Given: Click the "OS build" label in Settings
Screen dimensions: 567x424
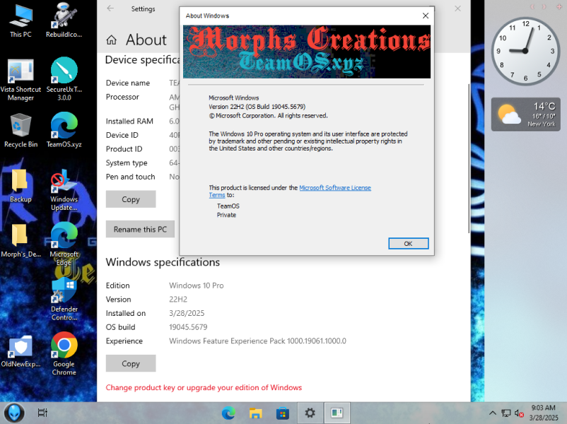Looking at the screenshot, I should point(120,327).
